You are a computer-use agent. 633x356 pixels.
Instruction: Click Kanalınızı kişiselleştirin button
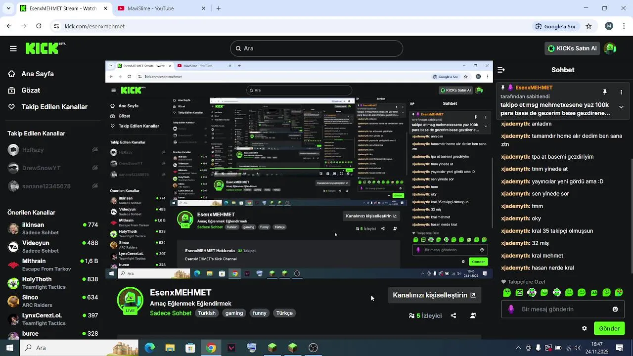click(x=434, y=295)
